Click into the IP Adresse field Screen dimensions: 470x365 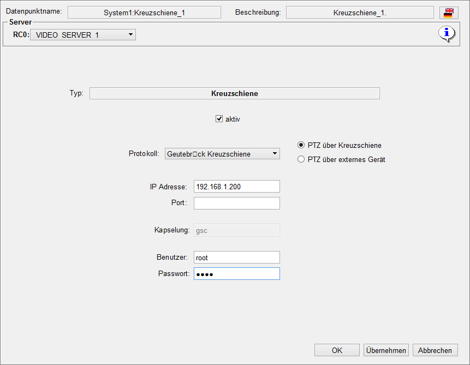[x=236, y=187]
